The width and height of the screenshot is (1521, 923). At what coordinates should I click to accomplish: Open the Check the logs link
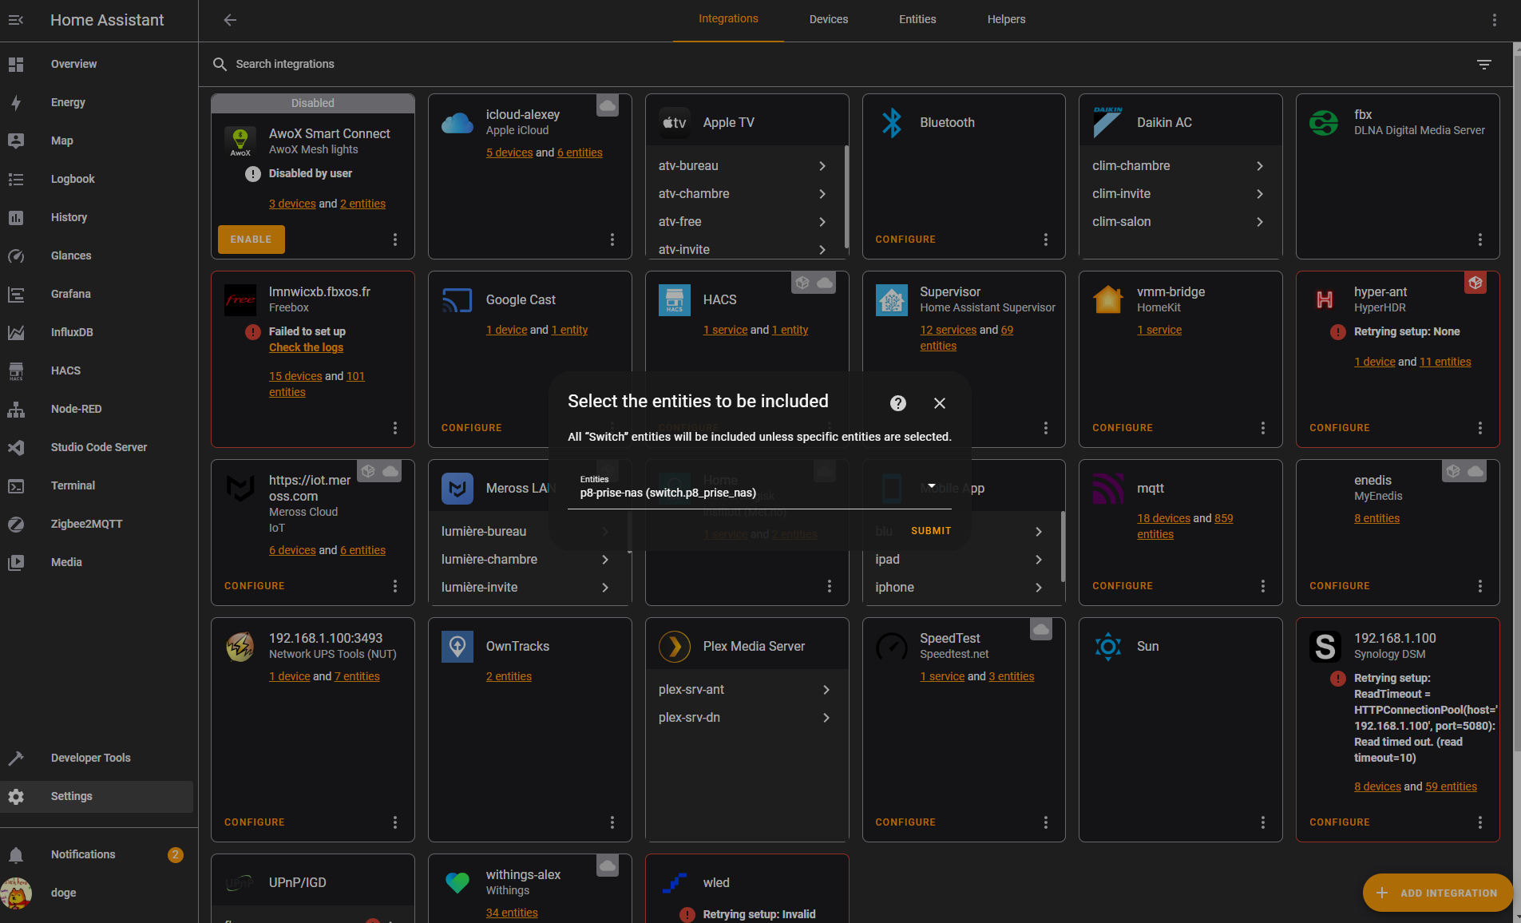tap(306, 347)
